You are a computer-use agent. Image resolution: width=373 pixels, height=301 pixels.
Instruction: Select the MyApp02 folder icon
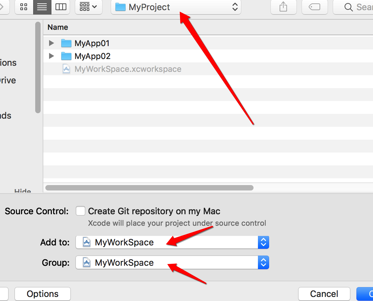point(66,56)
